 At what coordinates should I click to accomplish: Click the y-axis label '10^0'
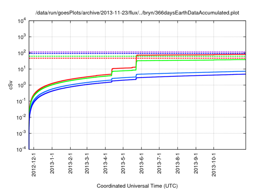22,85
